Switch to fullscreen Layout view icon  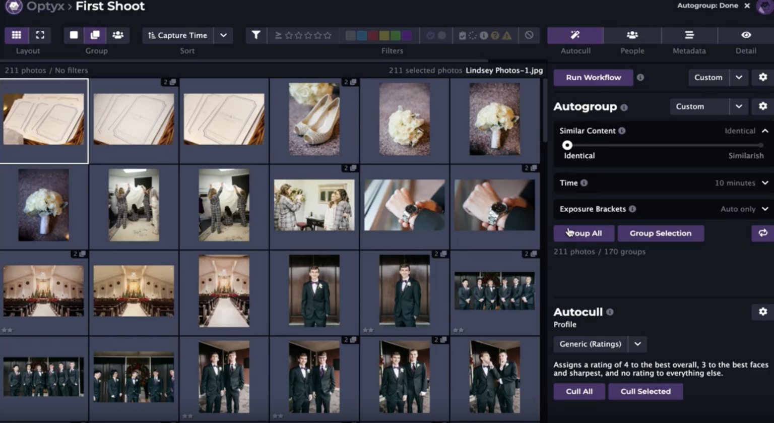pos(40,35)
